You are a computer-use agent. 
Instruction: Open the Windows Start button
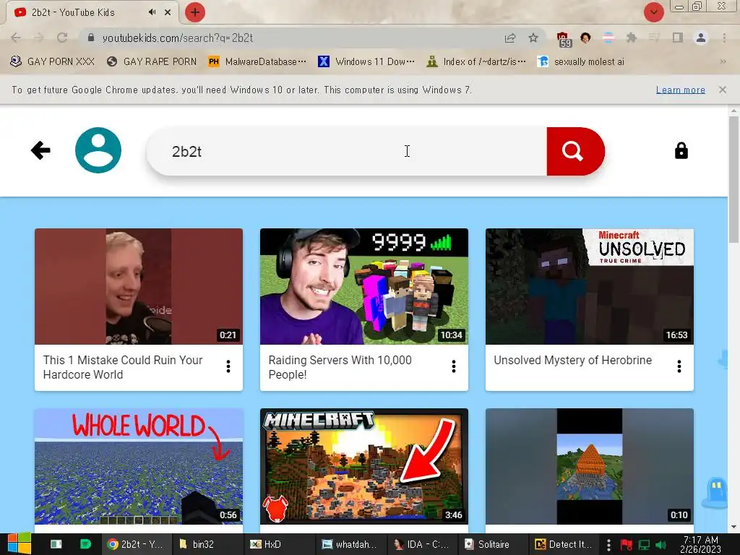click(20, 544)
